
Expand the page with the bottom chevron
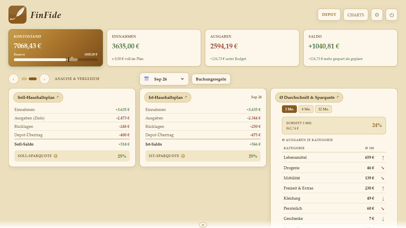[x=203, y=225]
